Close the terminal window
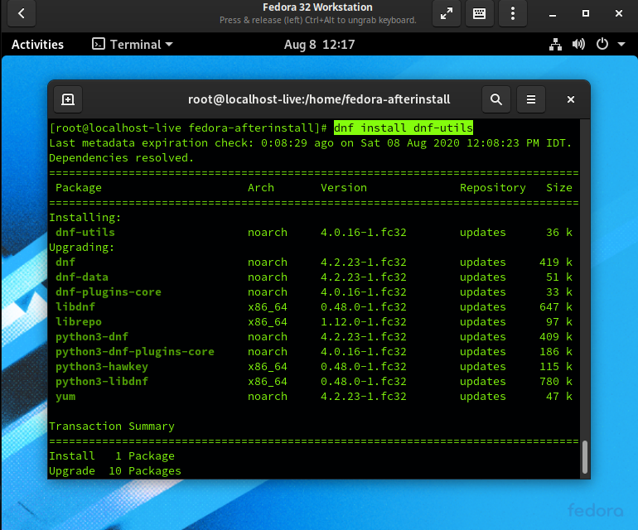Viewport: 638px width, 530px height. 570,99
